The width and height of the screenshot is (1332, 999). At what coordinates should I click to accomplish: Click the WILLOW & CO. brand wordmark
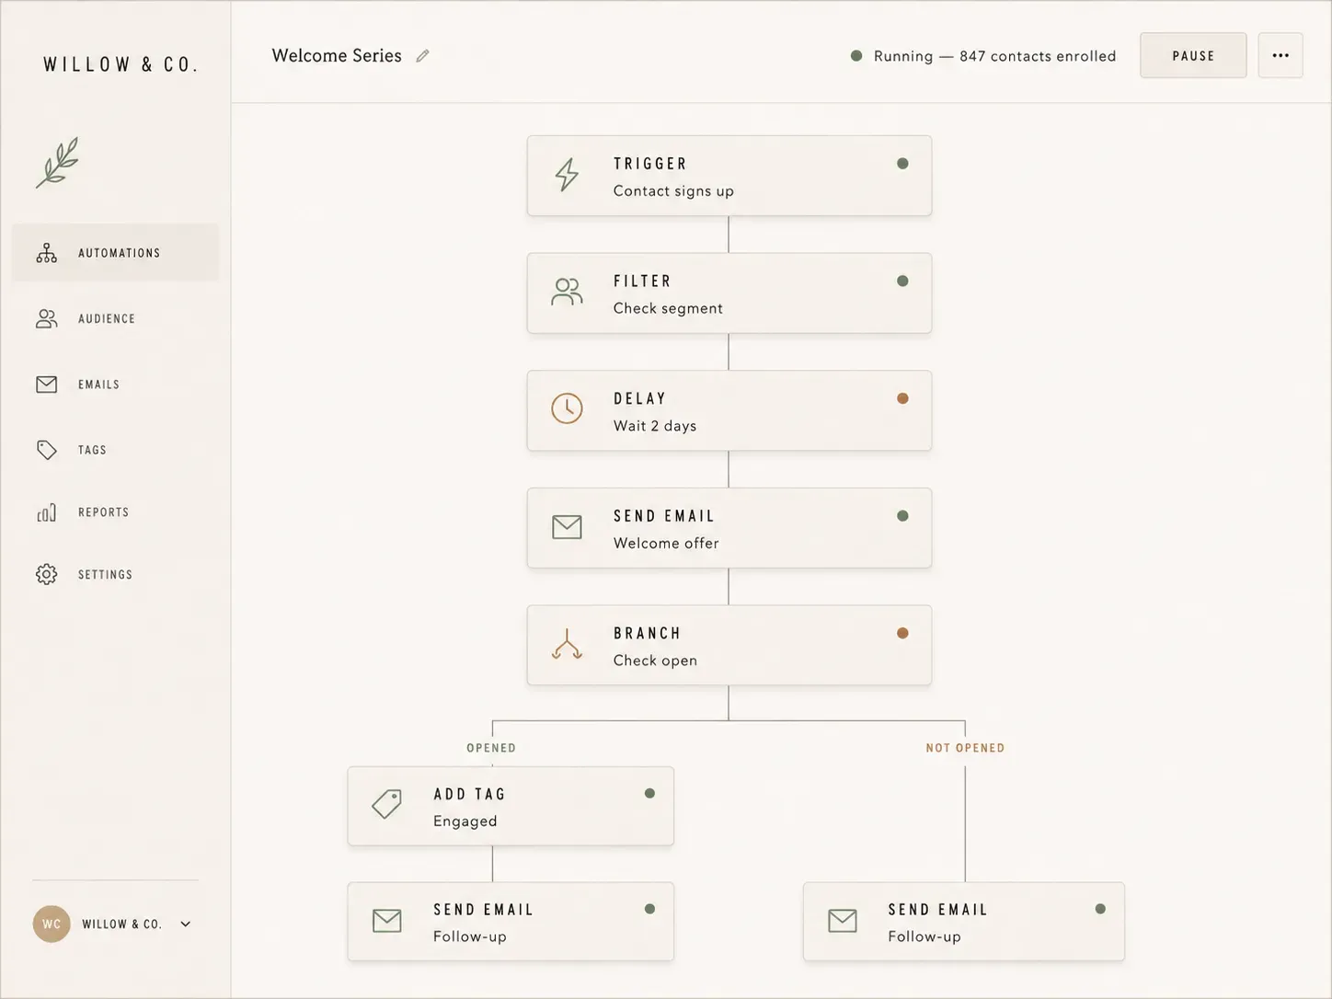pos(121,64)
